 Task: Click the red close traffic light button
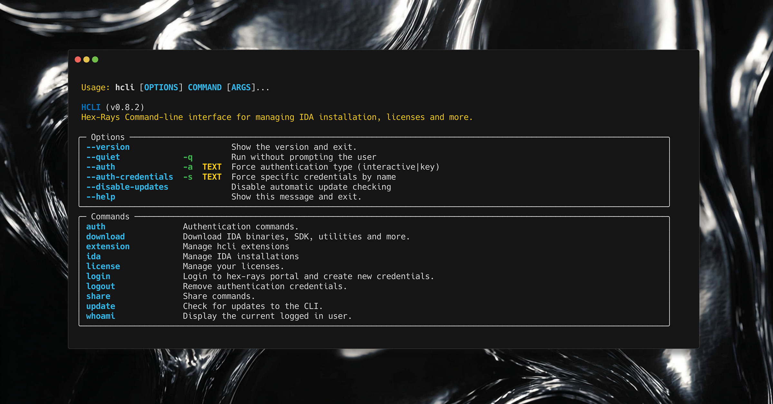pyautogui.click(x=78, y=59)
